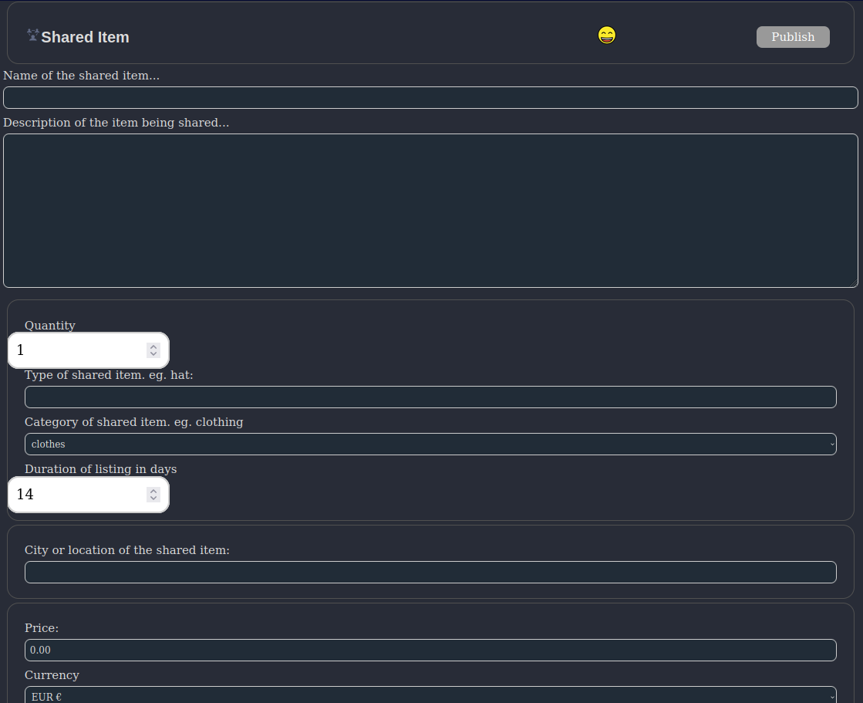The height and width of the screenshot is (703, 863).
Task: Expand the Currency dropdown showing EUR
Action: (430, 696)
